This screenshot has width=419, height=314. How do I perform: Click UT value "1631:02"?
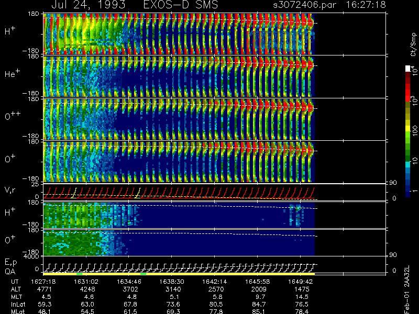(86, 282)
